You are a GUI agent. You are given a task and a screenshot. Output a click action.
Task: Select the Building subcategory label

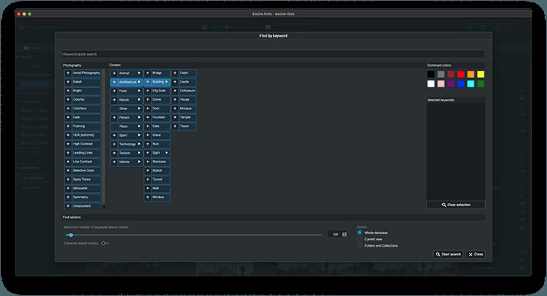tap(158, 82)
